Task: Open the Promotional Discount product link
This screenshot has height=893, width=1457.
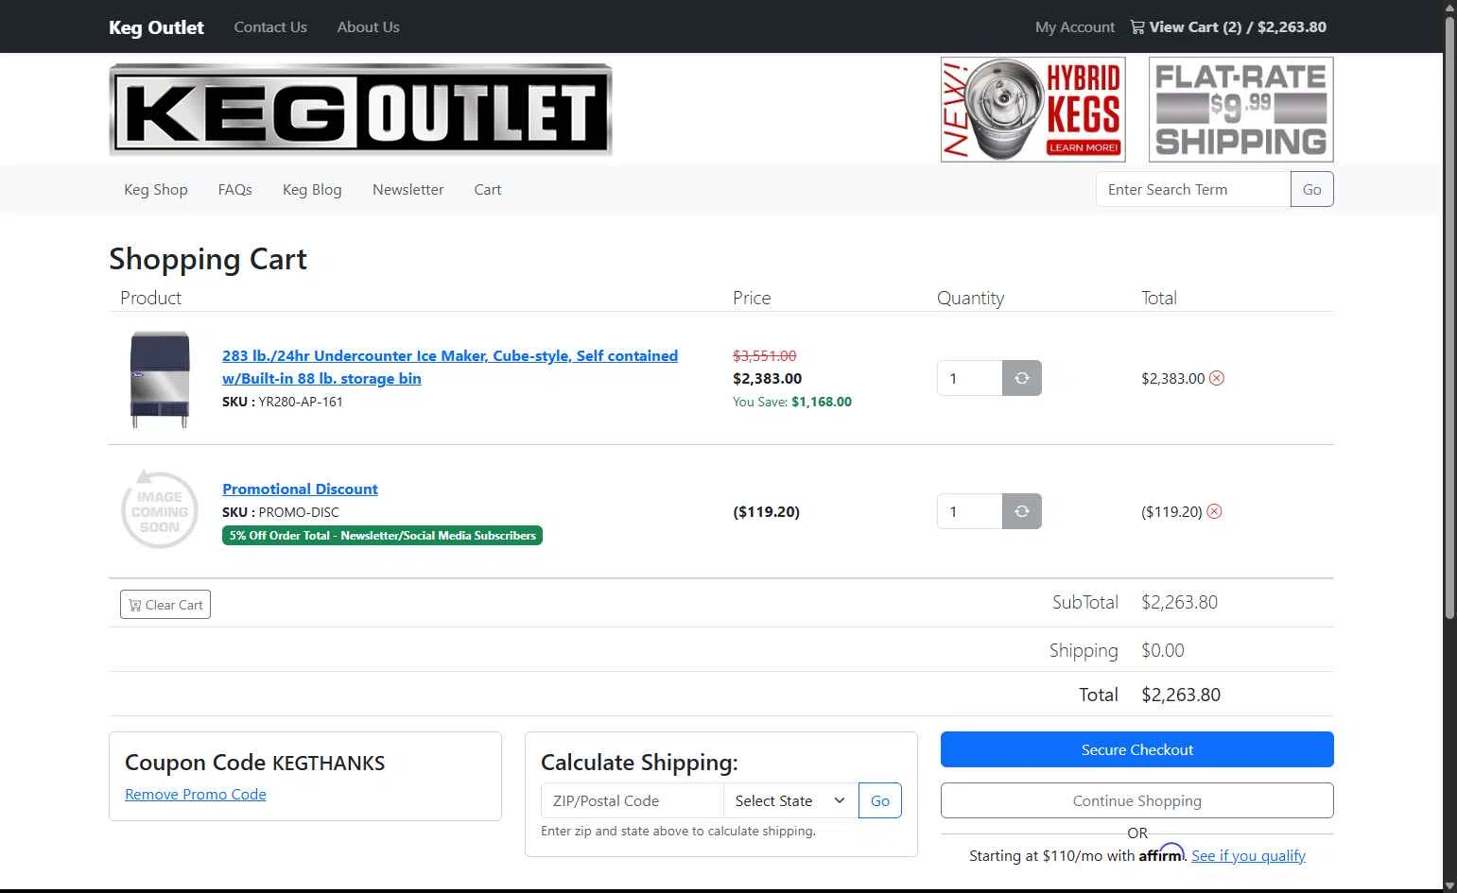Action: [x=300, y=489]
